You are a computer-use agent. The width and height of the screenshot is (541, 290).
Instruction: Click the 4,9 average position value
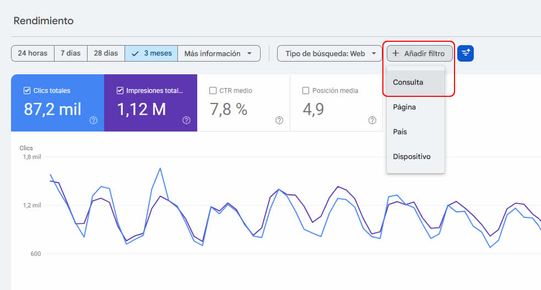[313, 110]
